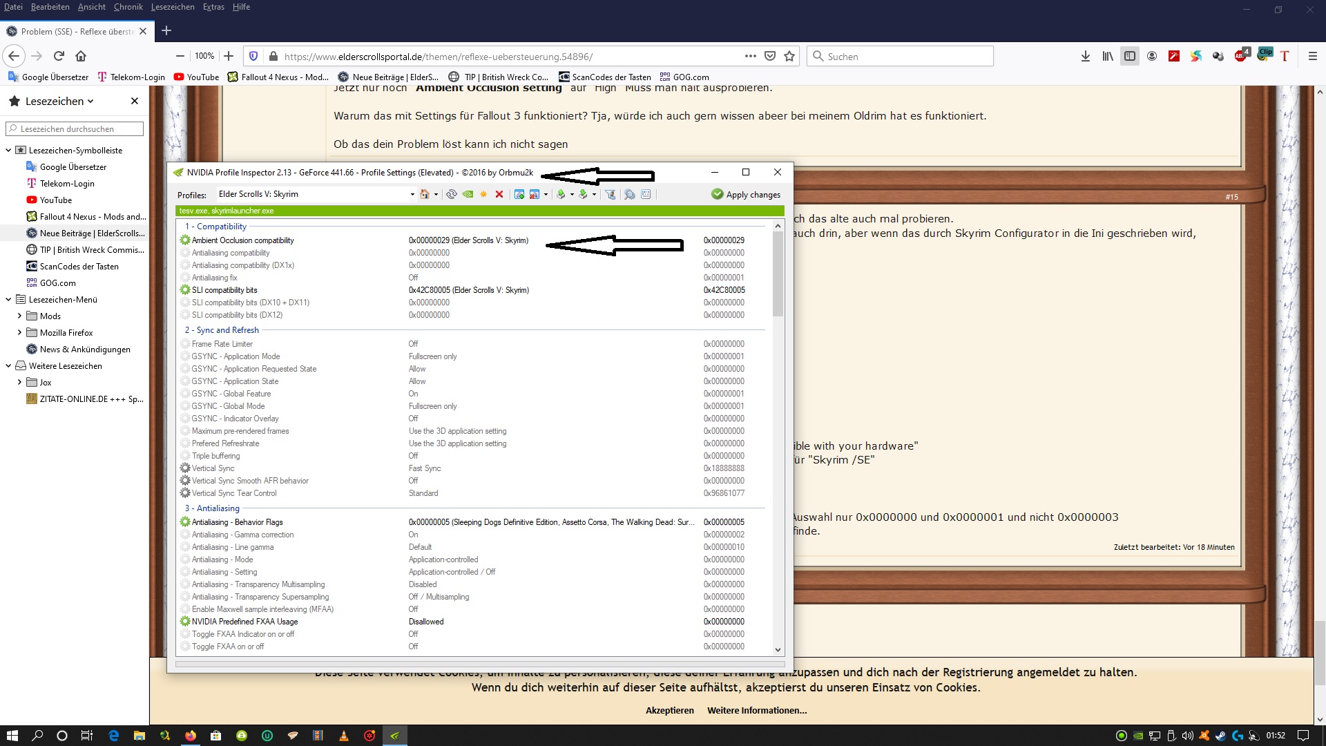The image size is (1326, 746).
Task: Click the filter settings icon
Action: [611, 194]
